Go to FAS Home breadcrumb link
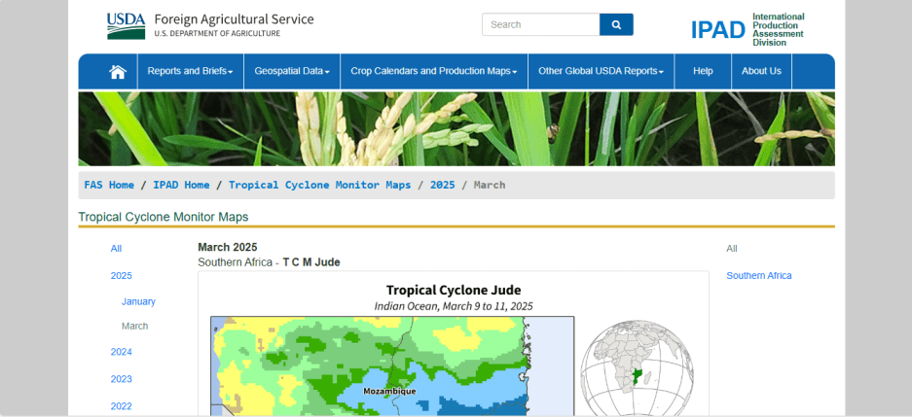 point(109,185)
